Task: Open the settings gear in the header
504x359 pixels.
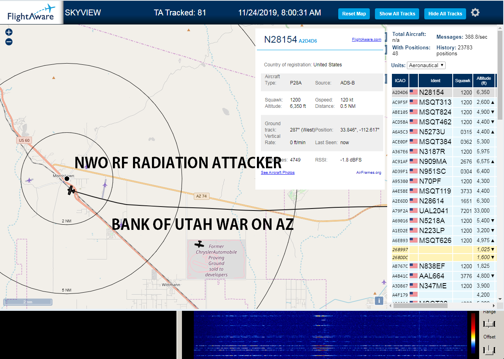Action: 475,13
